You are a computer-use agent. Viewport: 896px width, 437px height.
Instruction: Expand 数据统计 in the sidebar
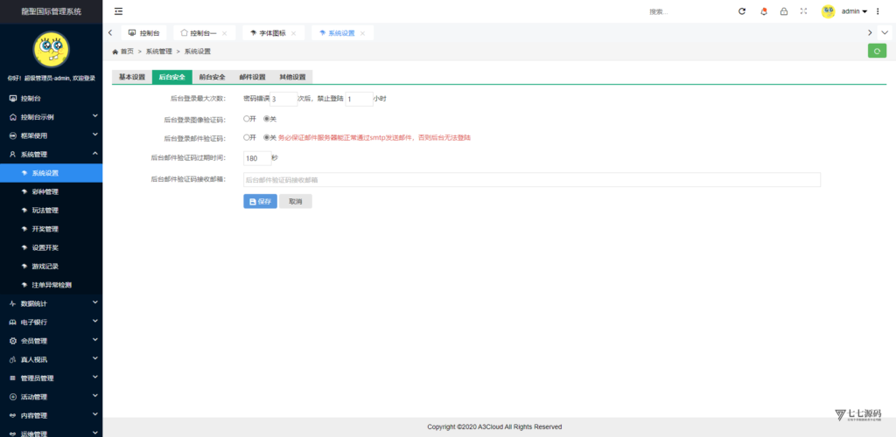tap(52, 303)
